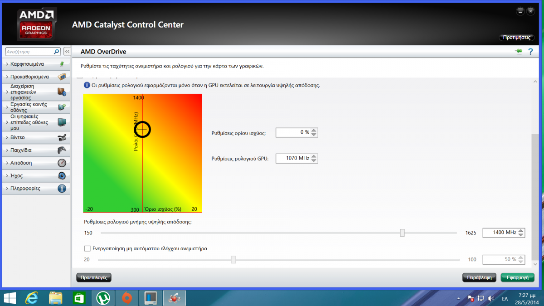
Task: Click the Action Center flag in system tray
Action: [471, 299]
